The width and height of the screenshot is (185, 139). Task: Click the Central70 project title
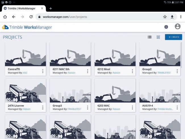14,69
